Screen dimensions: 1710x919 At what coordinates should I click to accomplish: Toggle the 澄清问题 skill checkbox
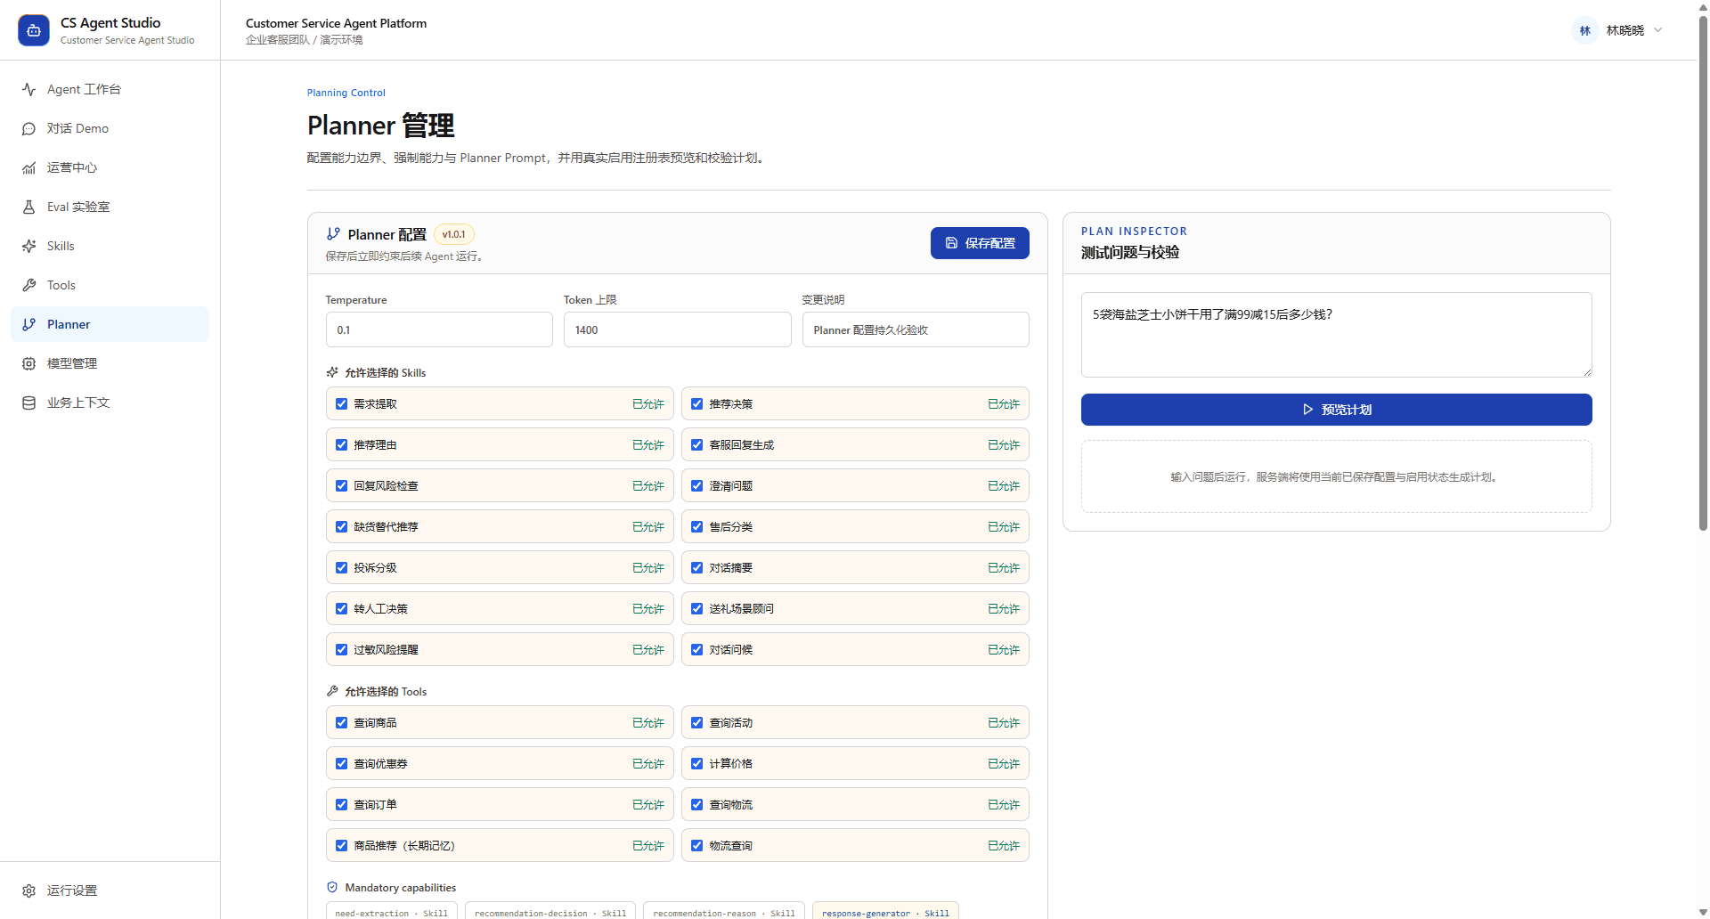[697, 485]
